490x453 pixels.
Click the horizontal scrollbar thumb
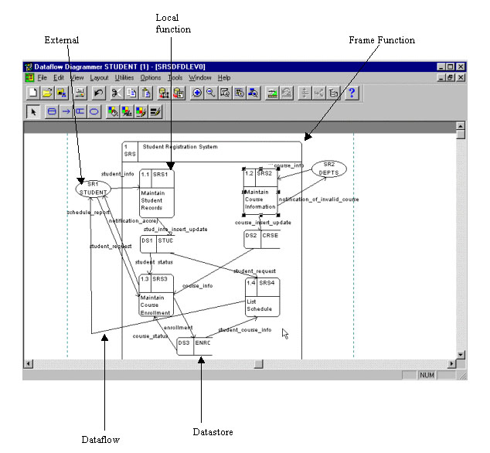click(258, 364)
